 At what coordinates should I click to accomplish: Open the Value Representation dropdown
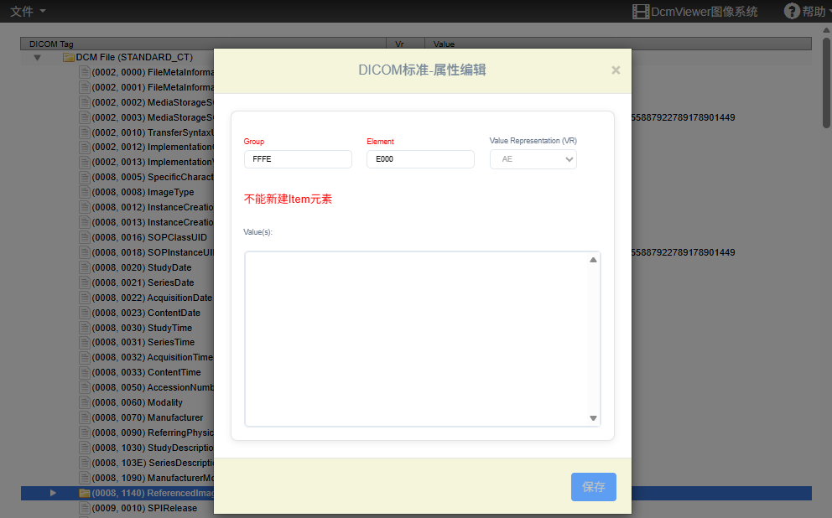click(x=533, y=159)
